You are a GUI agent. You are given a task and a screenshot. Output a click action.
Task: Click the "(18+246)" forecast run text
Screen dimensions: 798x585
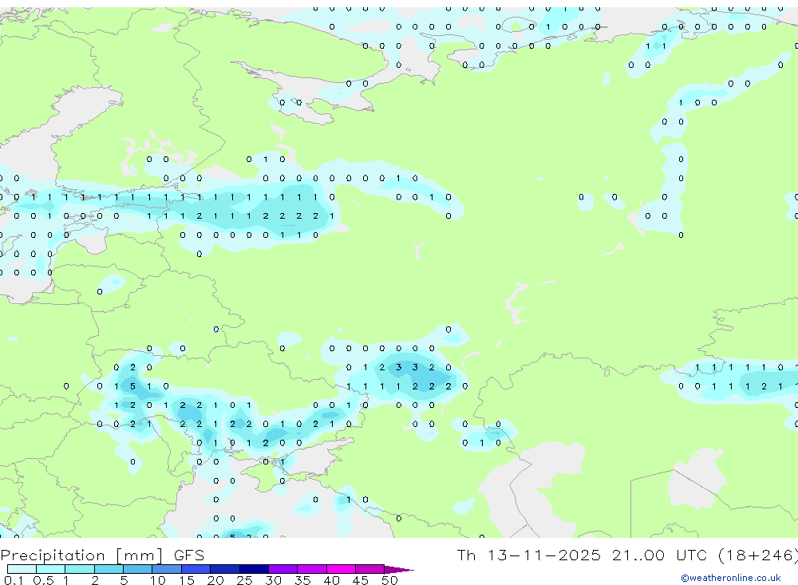758,555
